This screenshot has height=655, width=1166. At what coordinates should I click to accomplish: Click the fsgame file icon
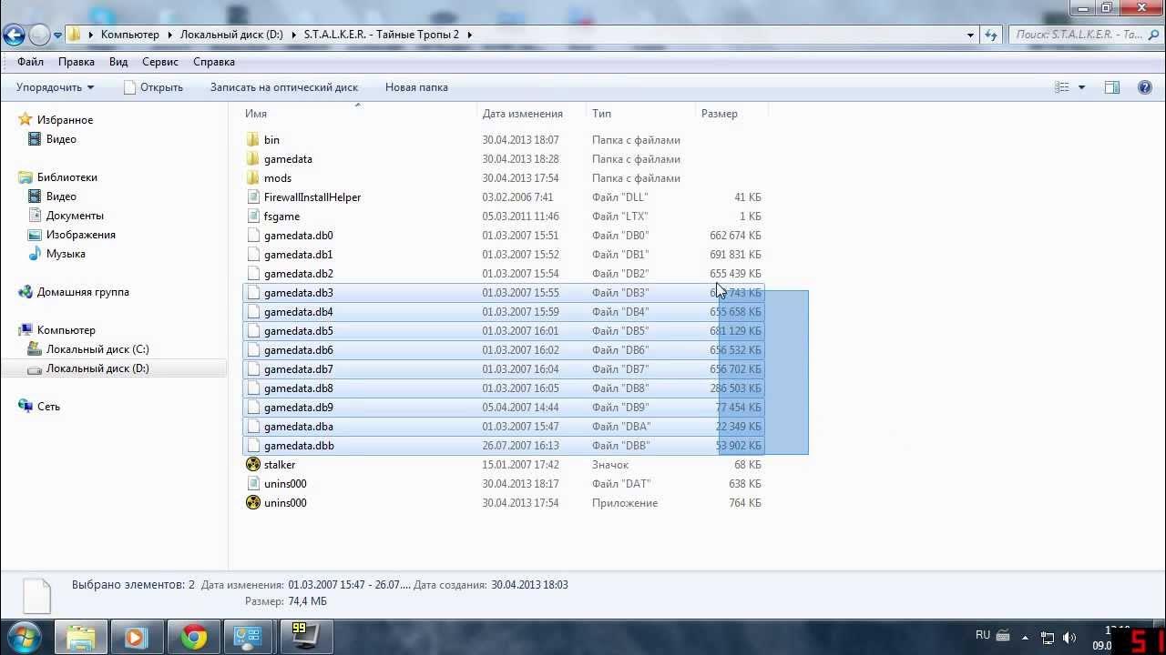pos(253,217)
